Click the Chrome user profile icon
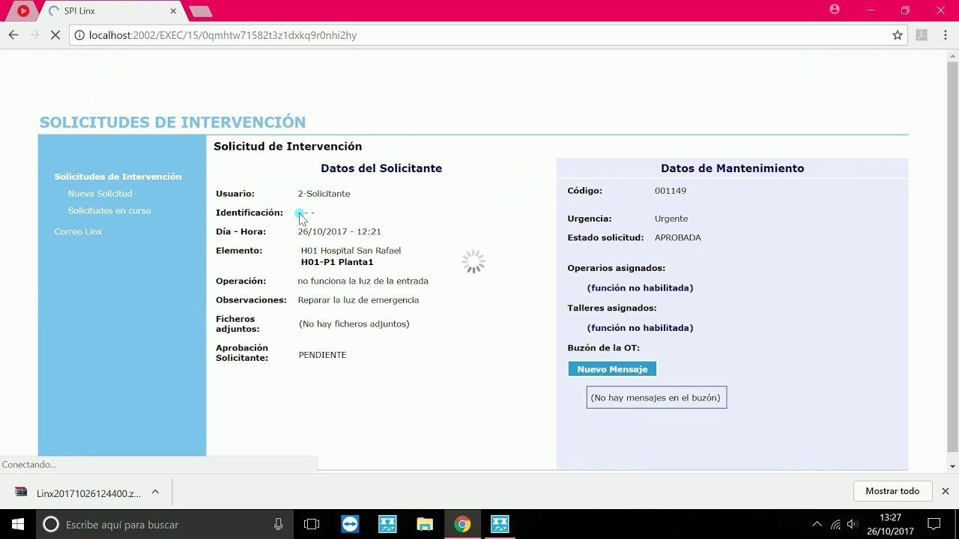 pyautogui.click(x=835, y=10)
